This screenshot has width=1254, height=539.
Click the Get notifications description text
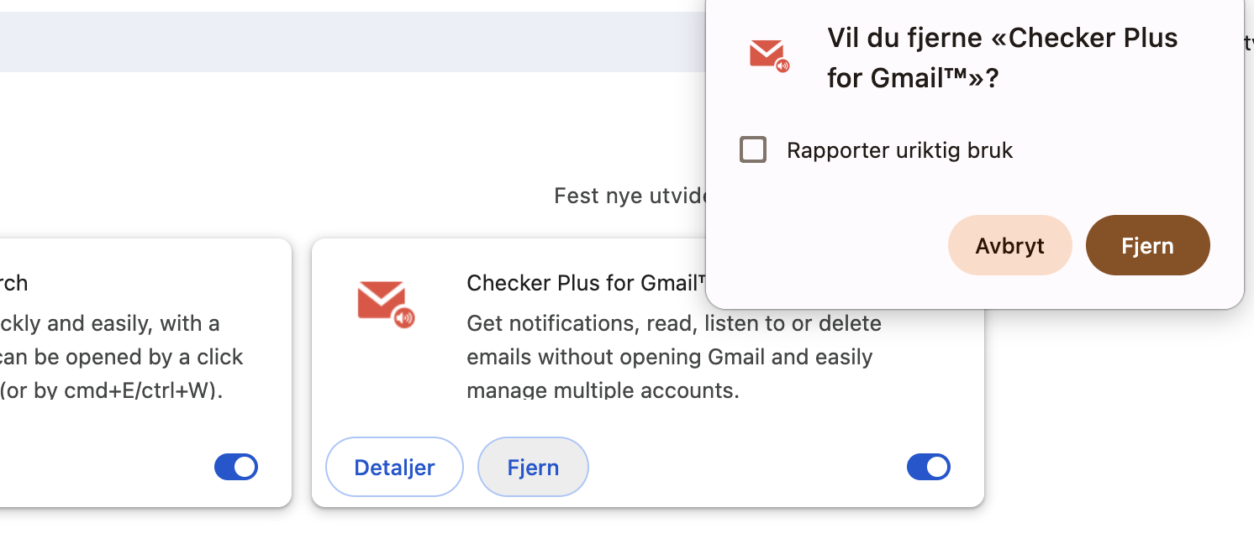click(x=674, y=357)
